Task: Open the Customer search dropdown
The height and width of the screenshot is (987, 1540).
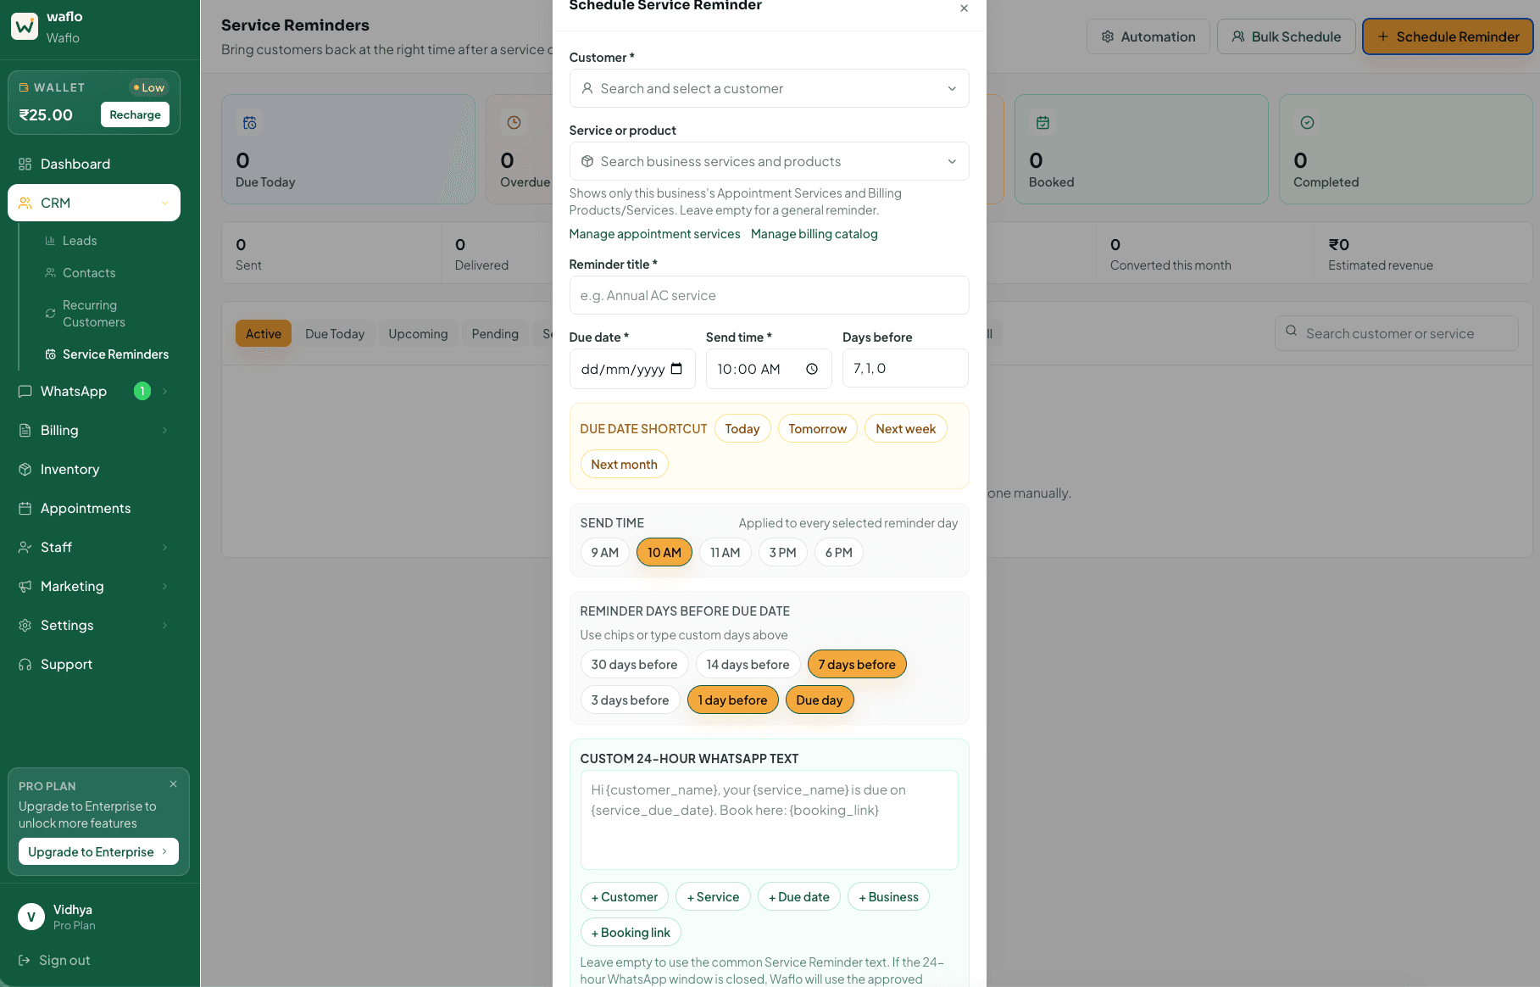Action: click(769, 88)
